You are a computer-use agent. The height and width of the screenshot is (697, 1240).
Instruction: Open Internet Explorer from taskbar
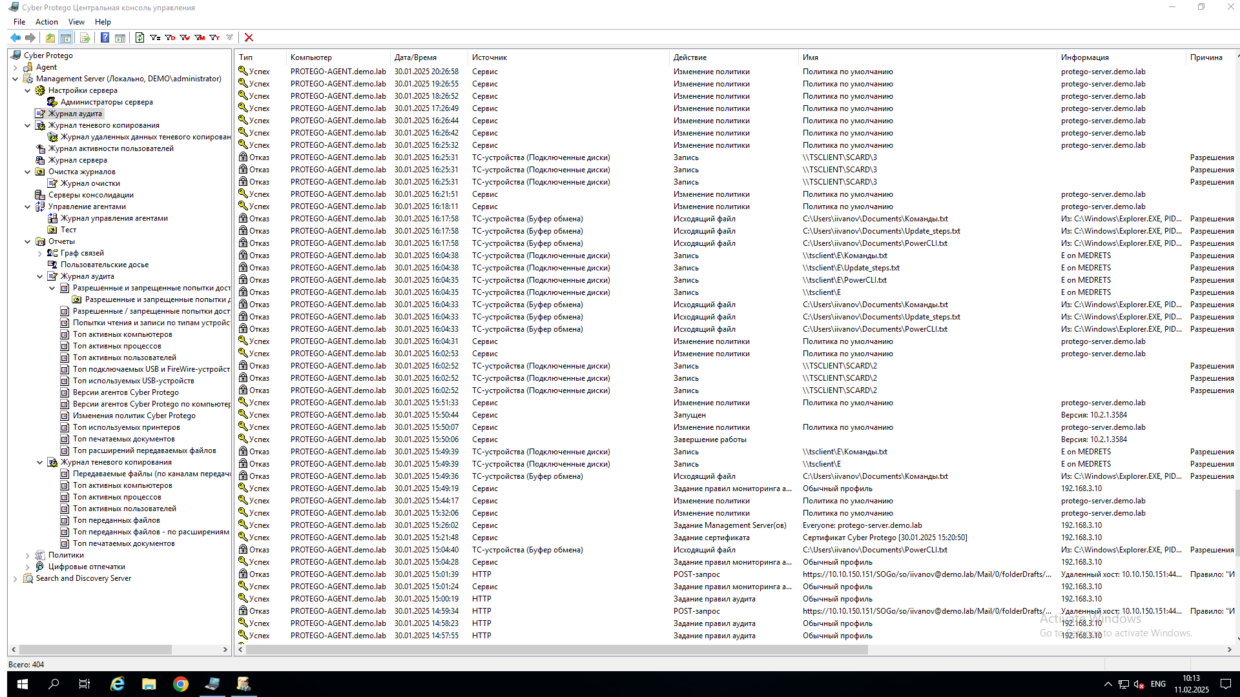pos(118,684)
